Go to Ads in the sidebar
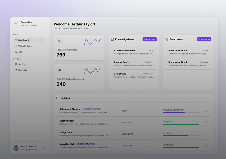226x159 pixels. point(20,52)
